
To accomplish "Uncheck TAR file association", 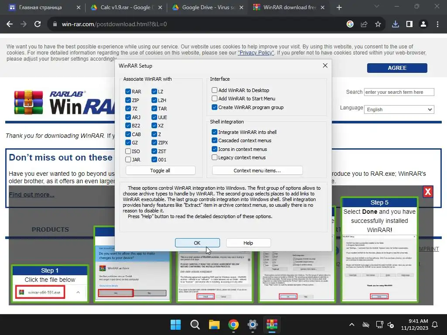I will coord(154,109).
